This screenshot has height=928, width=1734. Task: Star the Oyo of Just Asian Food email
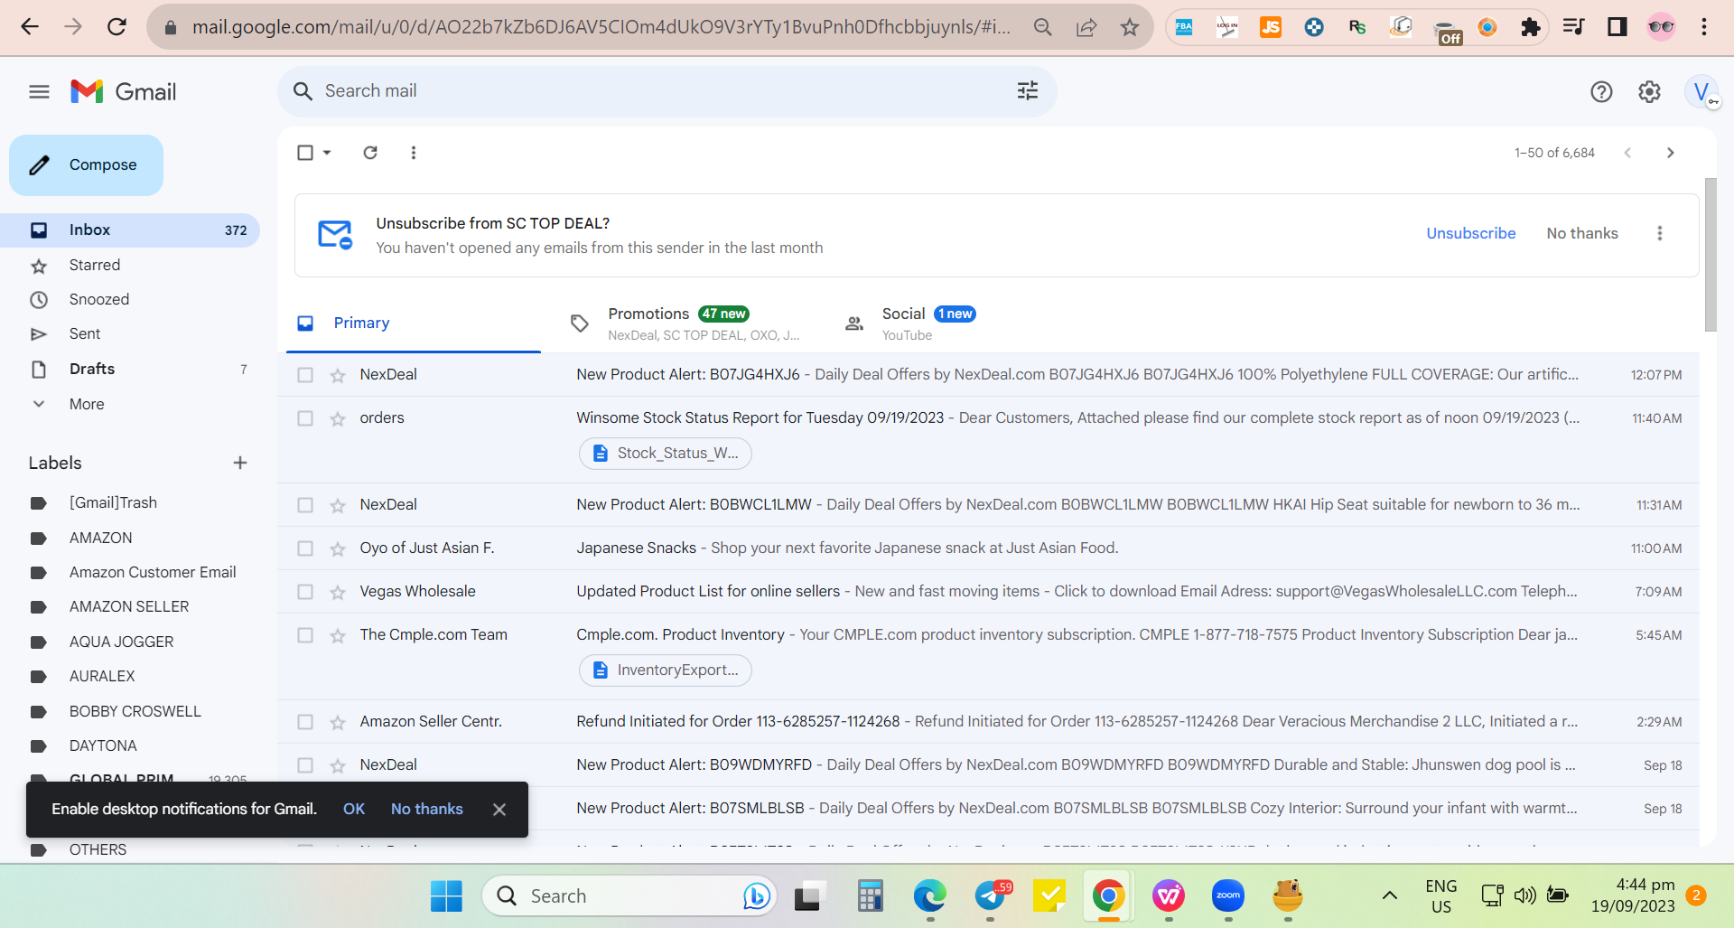[x=338, y=548]
